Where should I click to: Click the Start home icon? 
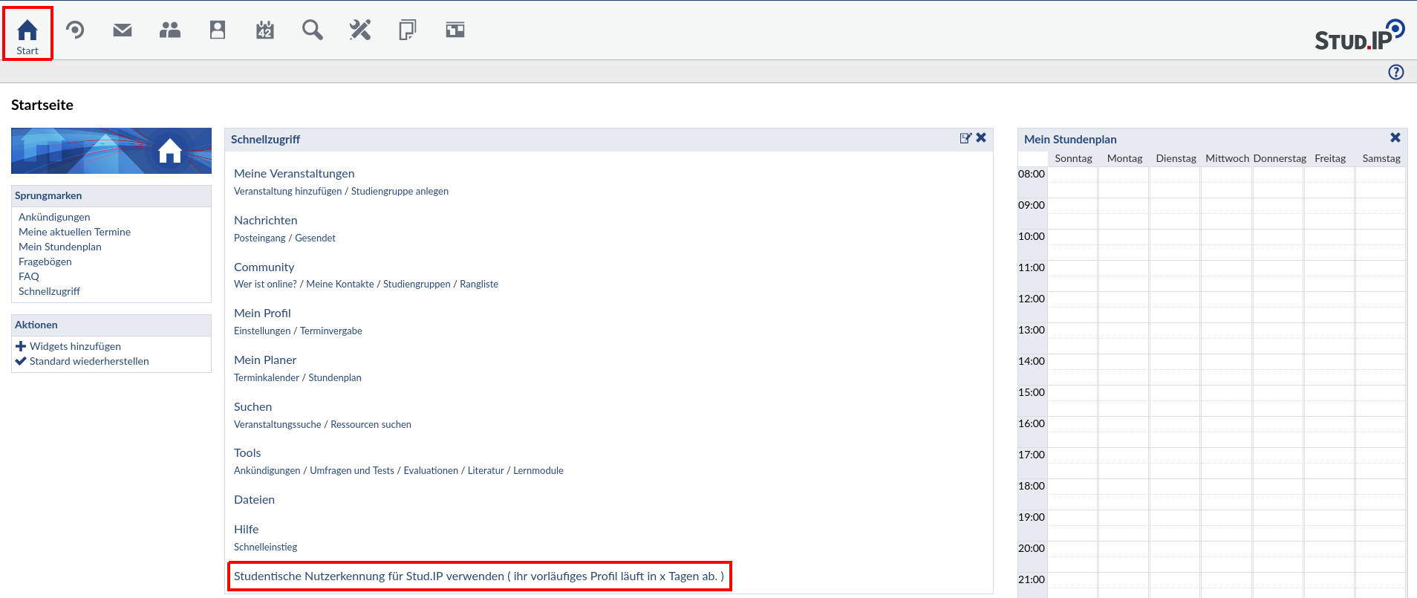coord(27,35)
